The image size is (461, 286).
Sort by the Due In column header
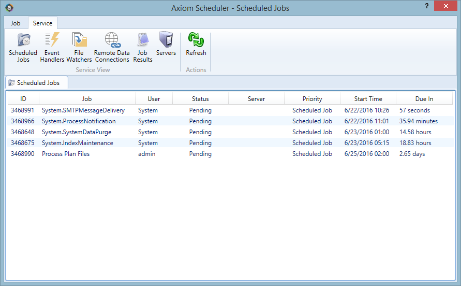click(424, 99)
